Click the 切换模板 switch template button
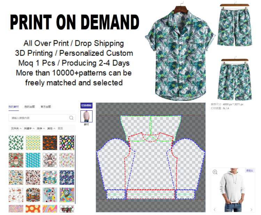 point(86,105)
